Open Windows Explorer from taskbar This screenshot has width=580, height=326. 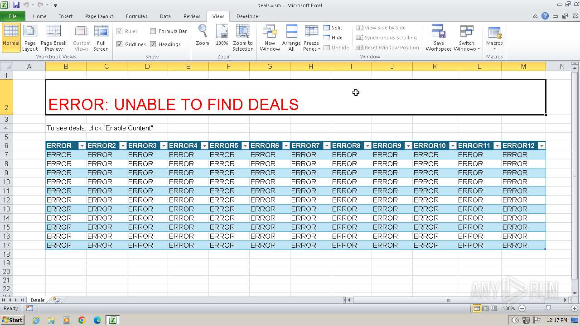pos(51,320)
